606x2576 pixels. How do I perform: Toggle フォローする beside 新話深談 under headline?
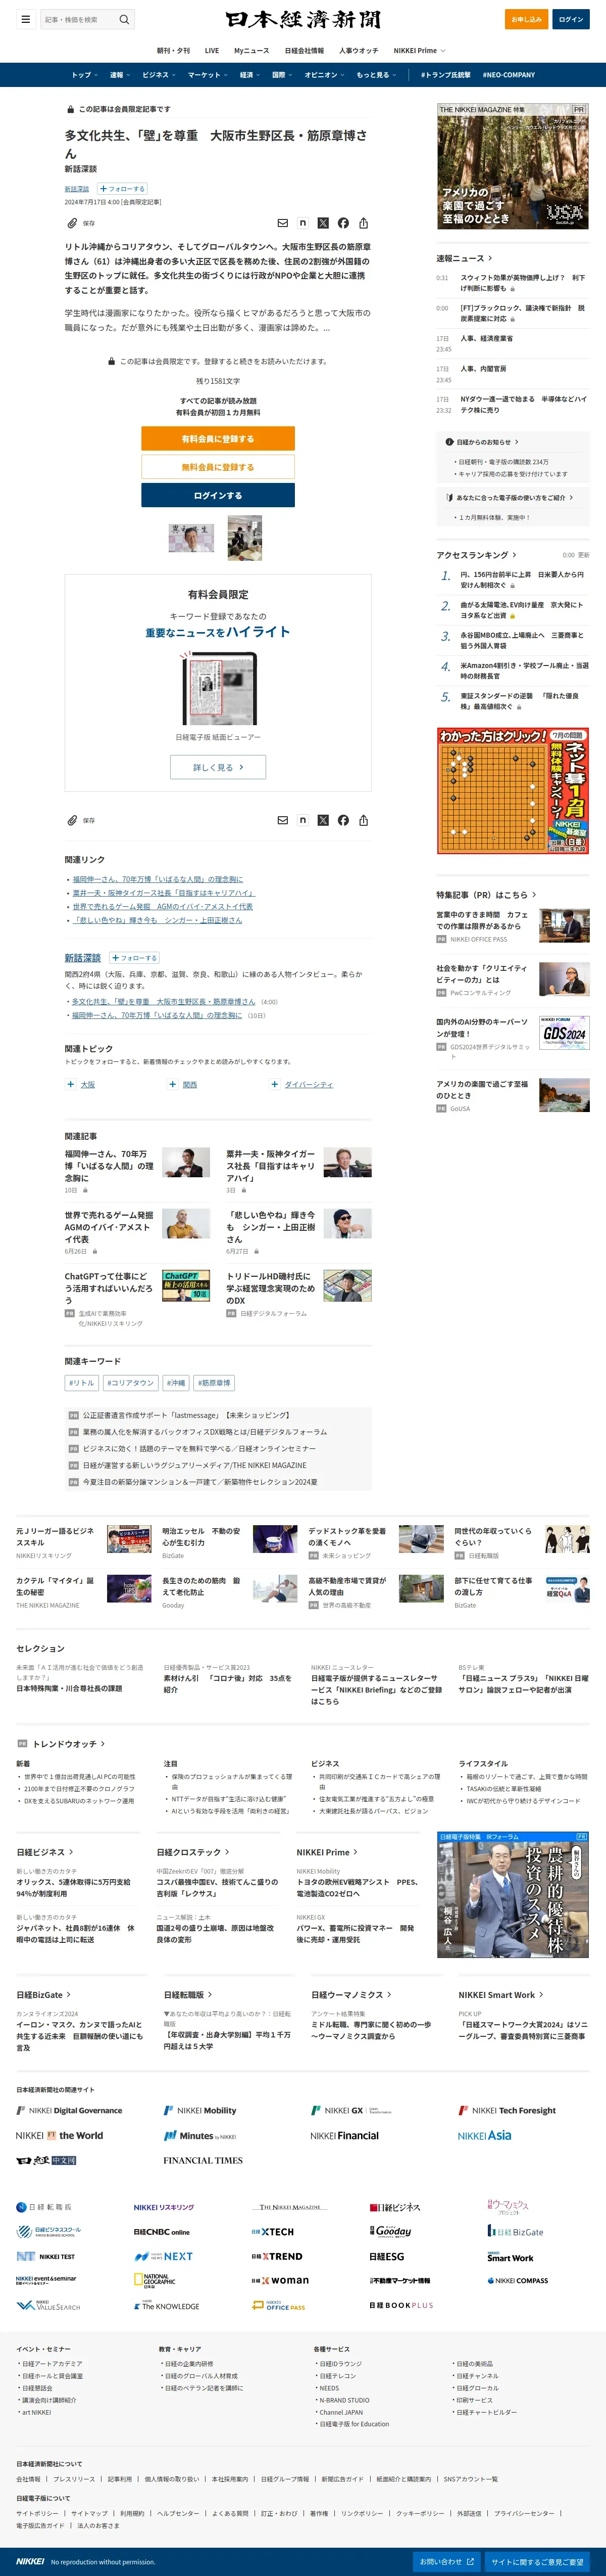click(122, 188)
